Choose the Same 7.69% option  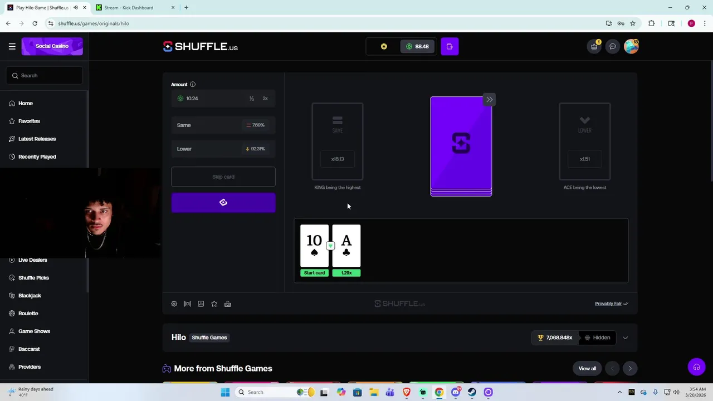pos(223,125)
